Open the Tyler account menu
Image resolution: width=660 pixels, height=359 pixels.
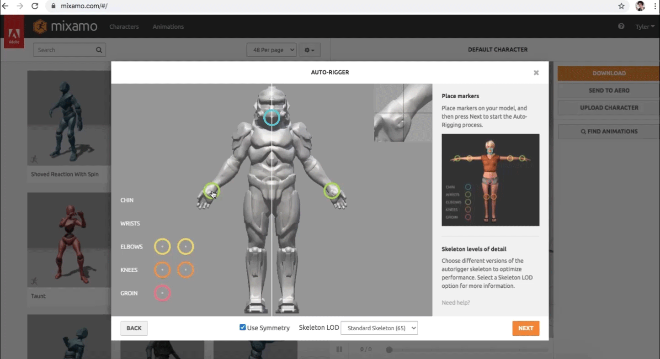(644, 26)
